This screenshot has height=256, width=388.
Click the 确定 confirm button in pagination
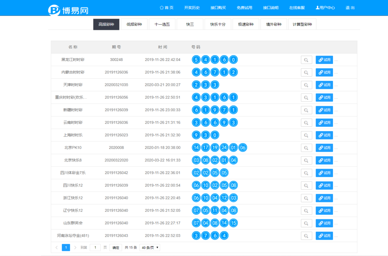pyautogui.click(x=115, y=247)
